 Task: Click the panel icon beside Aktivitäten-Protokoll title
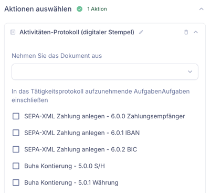click(13, 32)
